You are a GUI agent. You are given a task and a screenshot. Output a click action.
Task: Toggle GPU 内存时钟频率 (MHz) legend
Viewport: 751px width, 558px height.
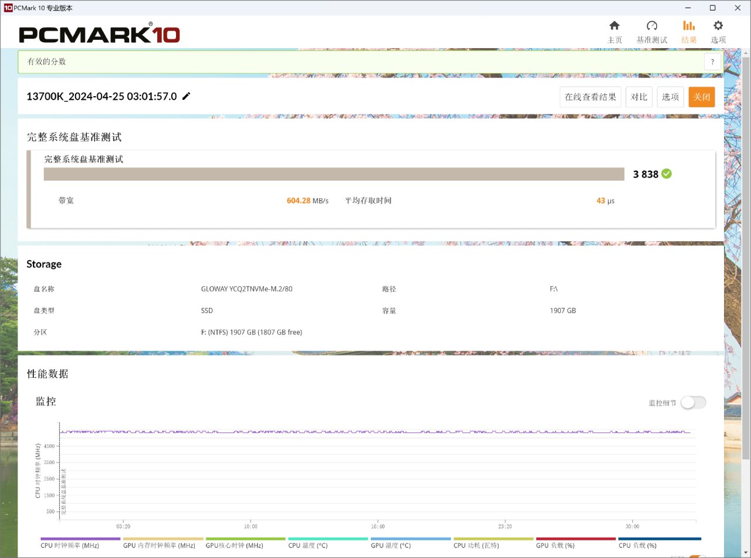(163, 543)
